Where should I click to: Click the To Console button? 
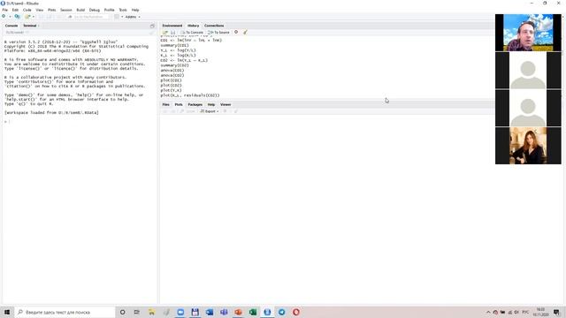192,33
